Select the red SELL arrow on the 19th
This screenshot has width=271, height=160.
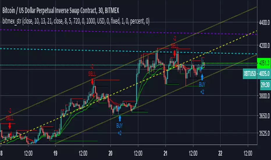[x=92, y=81]
